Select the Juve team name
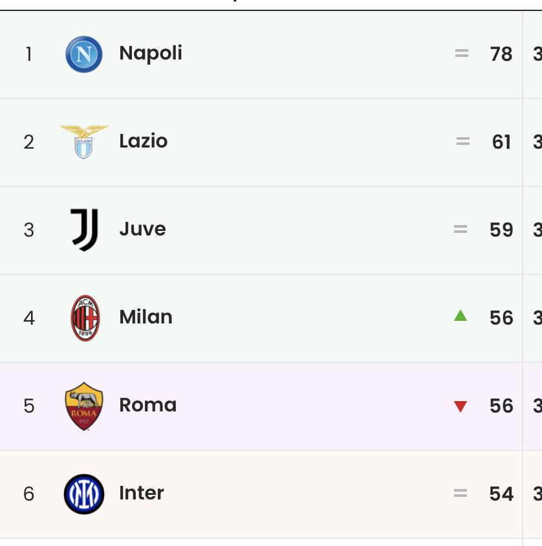This screenshot has width=542, height=546. tap(143, 229)
